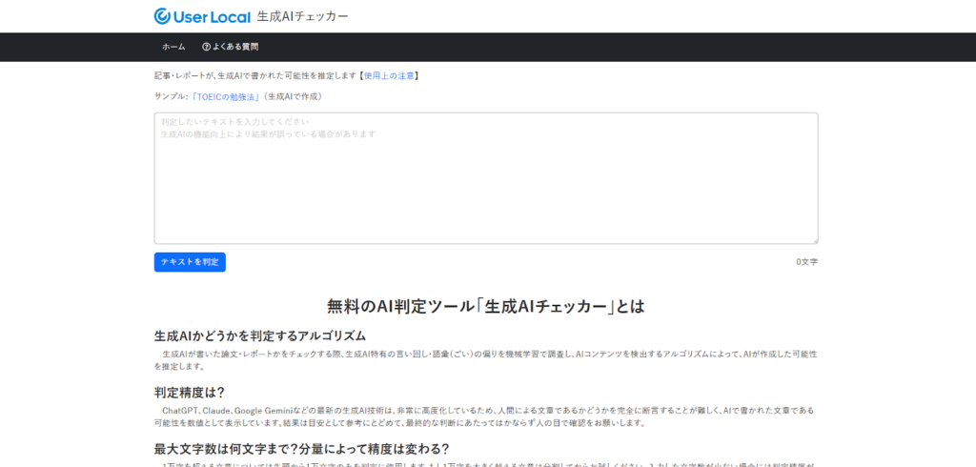This screenshot has height=467, width=976.
Task: Click the paragraph describing the AI detection algorithm
Action: click(485, 359)
